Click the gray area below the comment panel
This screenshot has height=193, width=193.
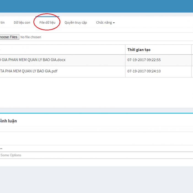(96, 179)
